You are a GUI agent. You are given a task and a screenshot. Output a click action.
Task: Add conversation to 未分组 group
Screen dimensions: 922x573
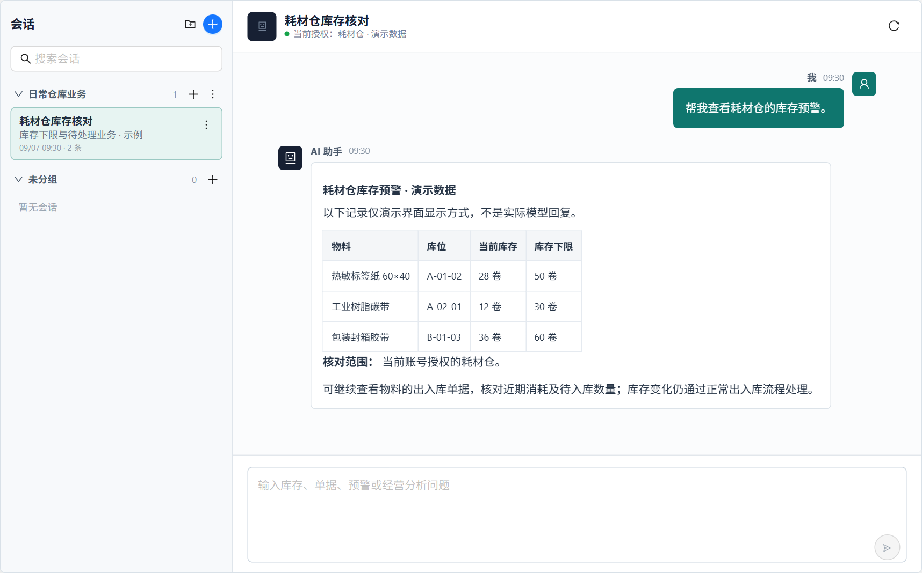(x=213, y=180)
